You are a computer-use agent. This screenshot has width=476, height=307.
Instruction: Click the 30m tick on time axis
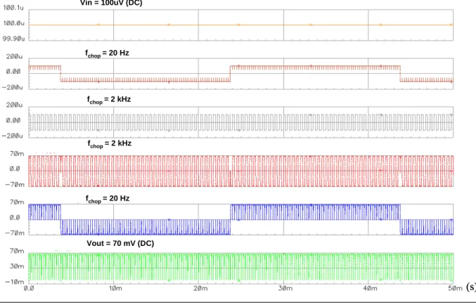[x=285, y=289]
